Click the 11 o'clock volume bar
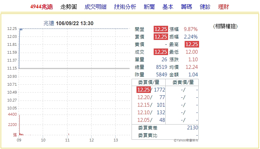Image resolution: width=260 pixels, height=149 pixels. pyautogui.click(x=69, y=134)
